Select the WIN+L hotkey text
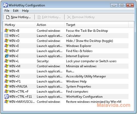This screenshot has height=114, width=137. (14, 61)
